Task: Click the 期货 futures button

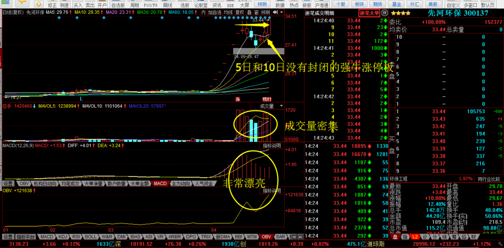Action: [x=378, y=4]
